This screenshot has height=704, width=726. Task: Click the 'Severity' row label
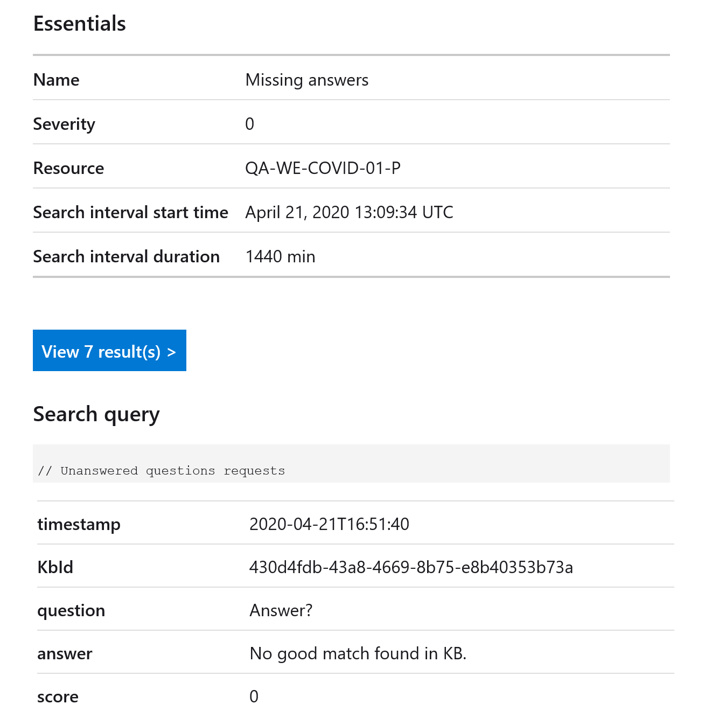(x=64, y=124)
